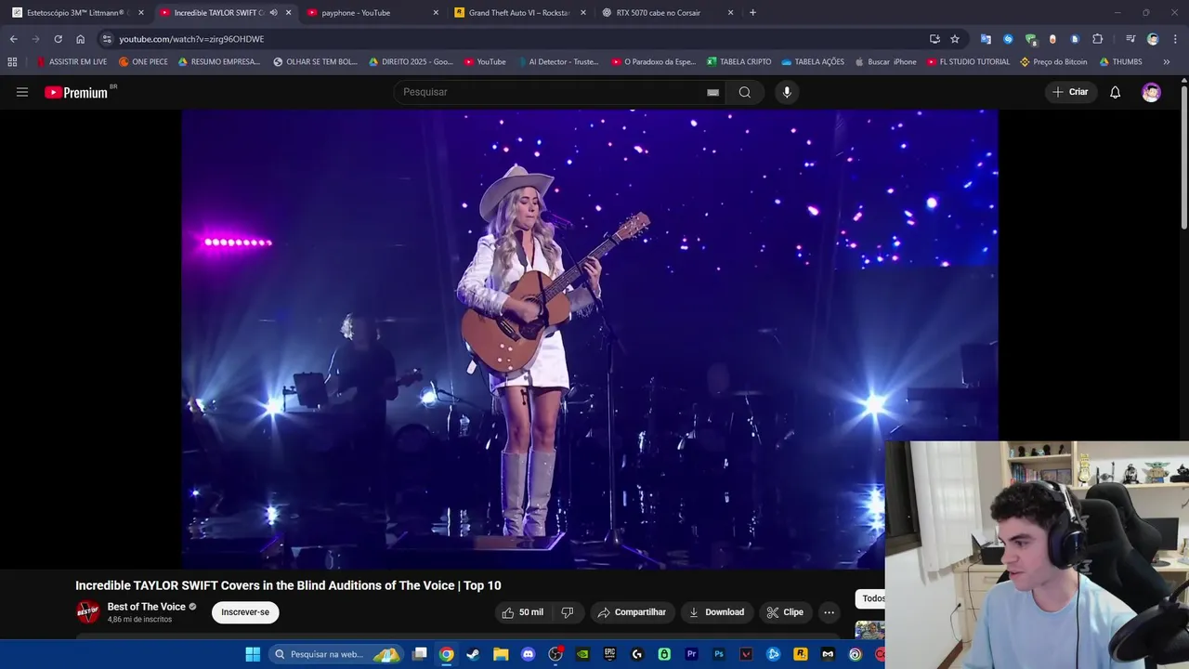
Task: Launch Photoshop from the taskbar
Action: (719, 654)
